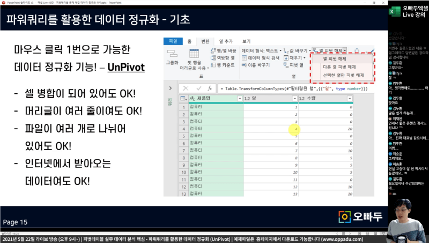Click bullet 셀 병합이 되어 있어도 OK!

80,94
